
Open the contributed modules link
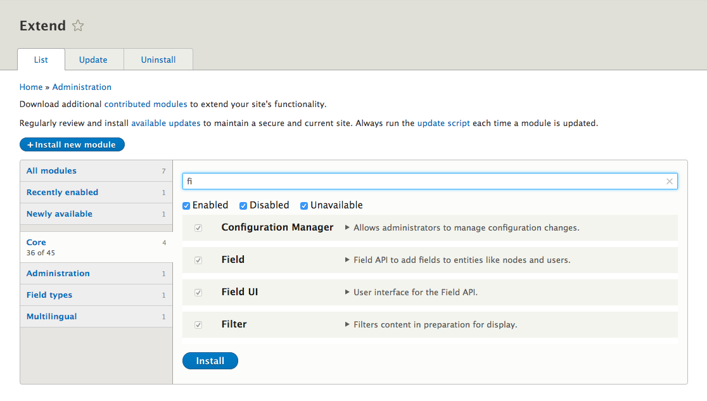146,104
